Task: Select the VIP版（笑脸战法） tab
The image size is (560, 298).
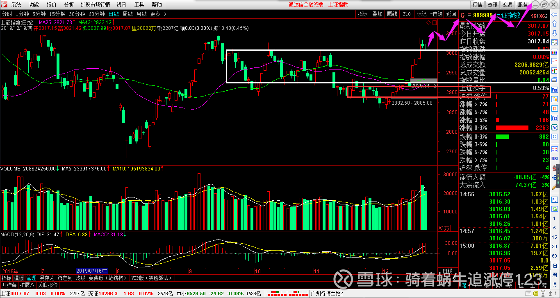Action: pyautogui.click(x=152, y=278)
